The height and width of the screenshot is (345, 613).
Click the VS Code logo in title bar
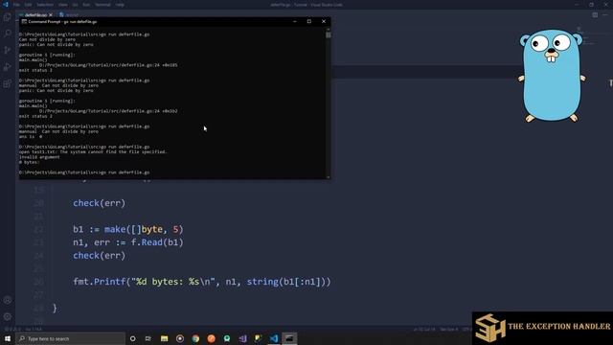6,5
